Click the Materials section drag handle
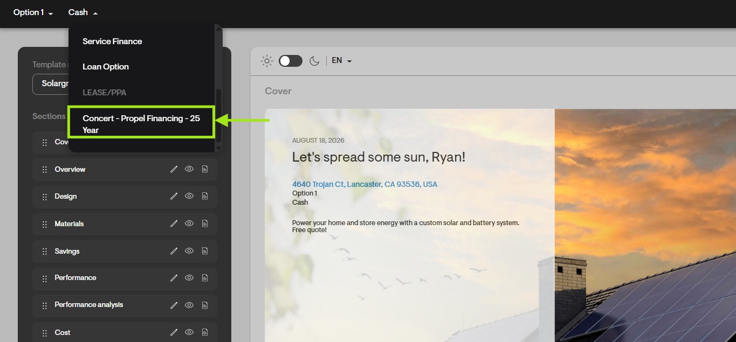Screen dimensions: 736x342 (x=45, y=224)
